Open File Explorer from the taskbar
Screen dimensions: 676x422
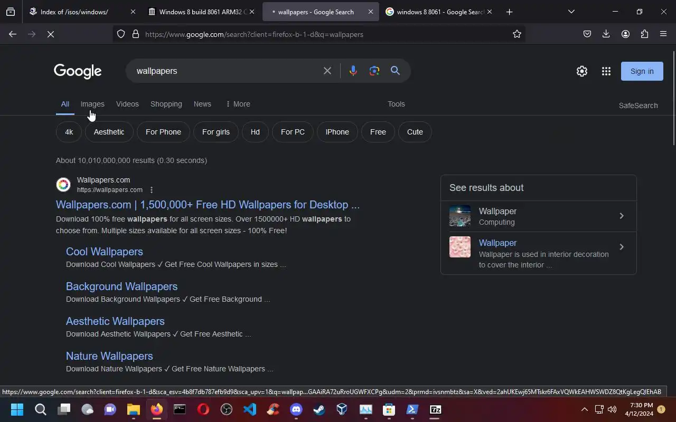coord(134,409)
